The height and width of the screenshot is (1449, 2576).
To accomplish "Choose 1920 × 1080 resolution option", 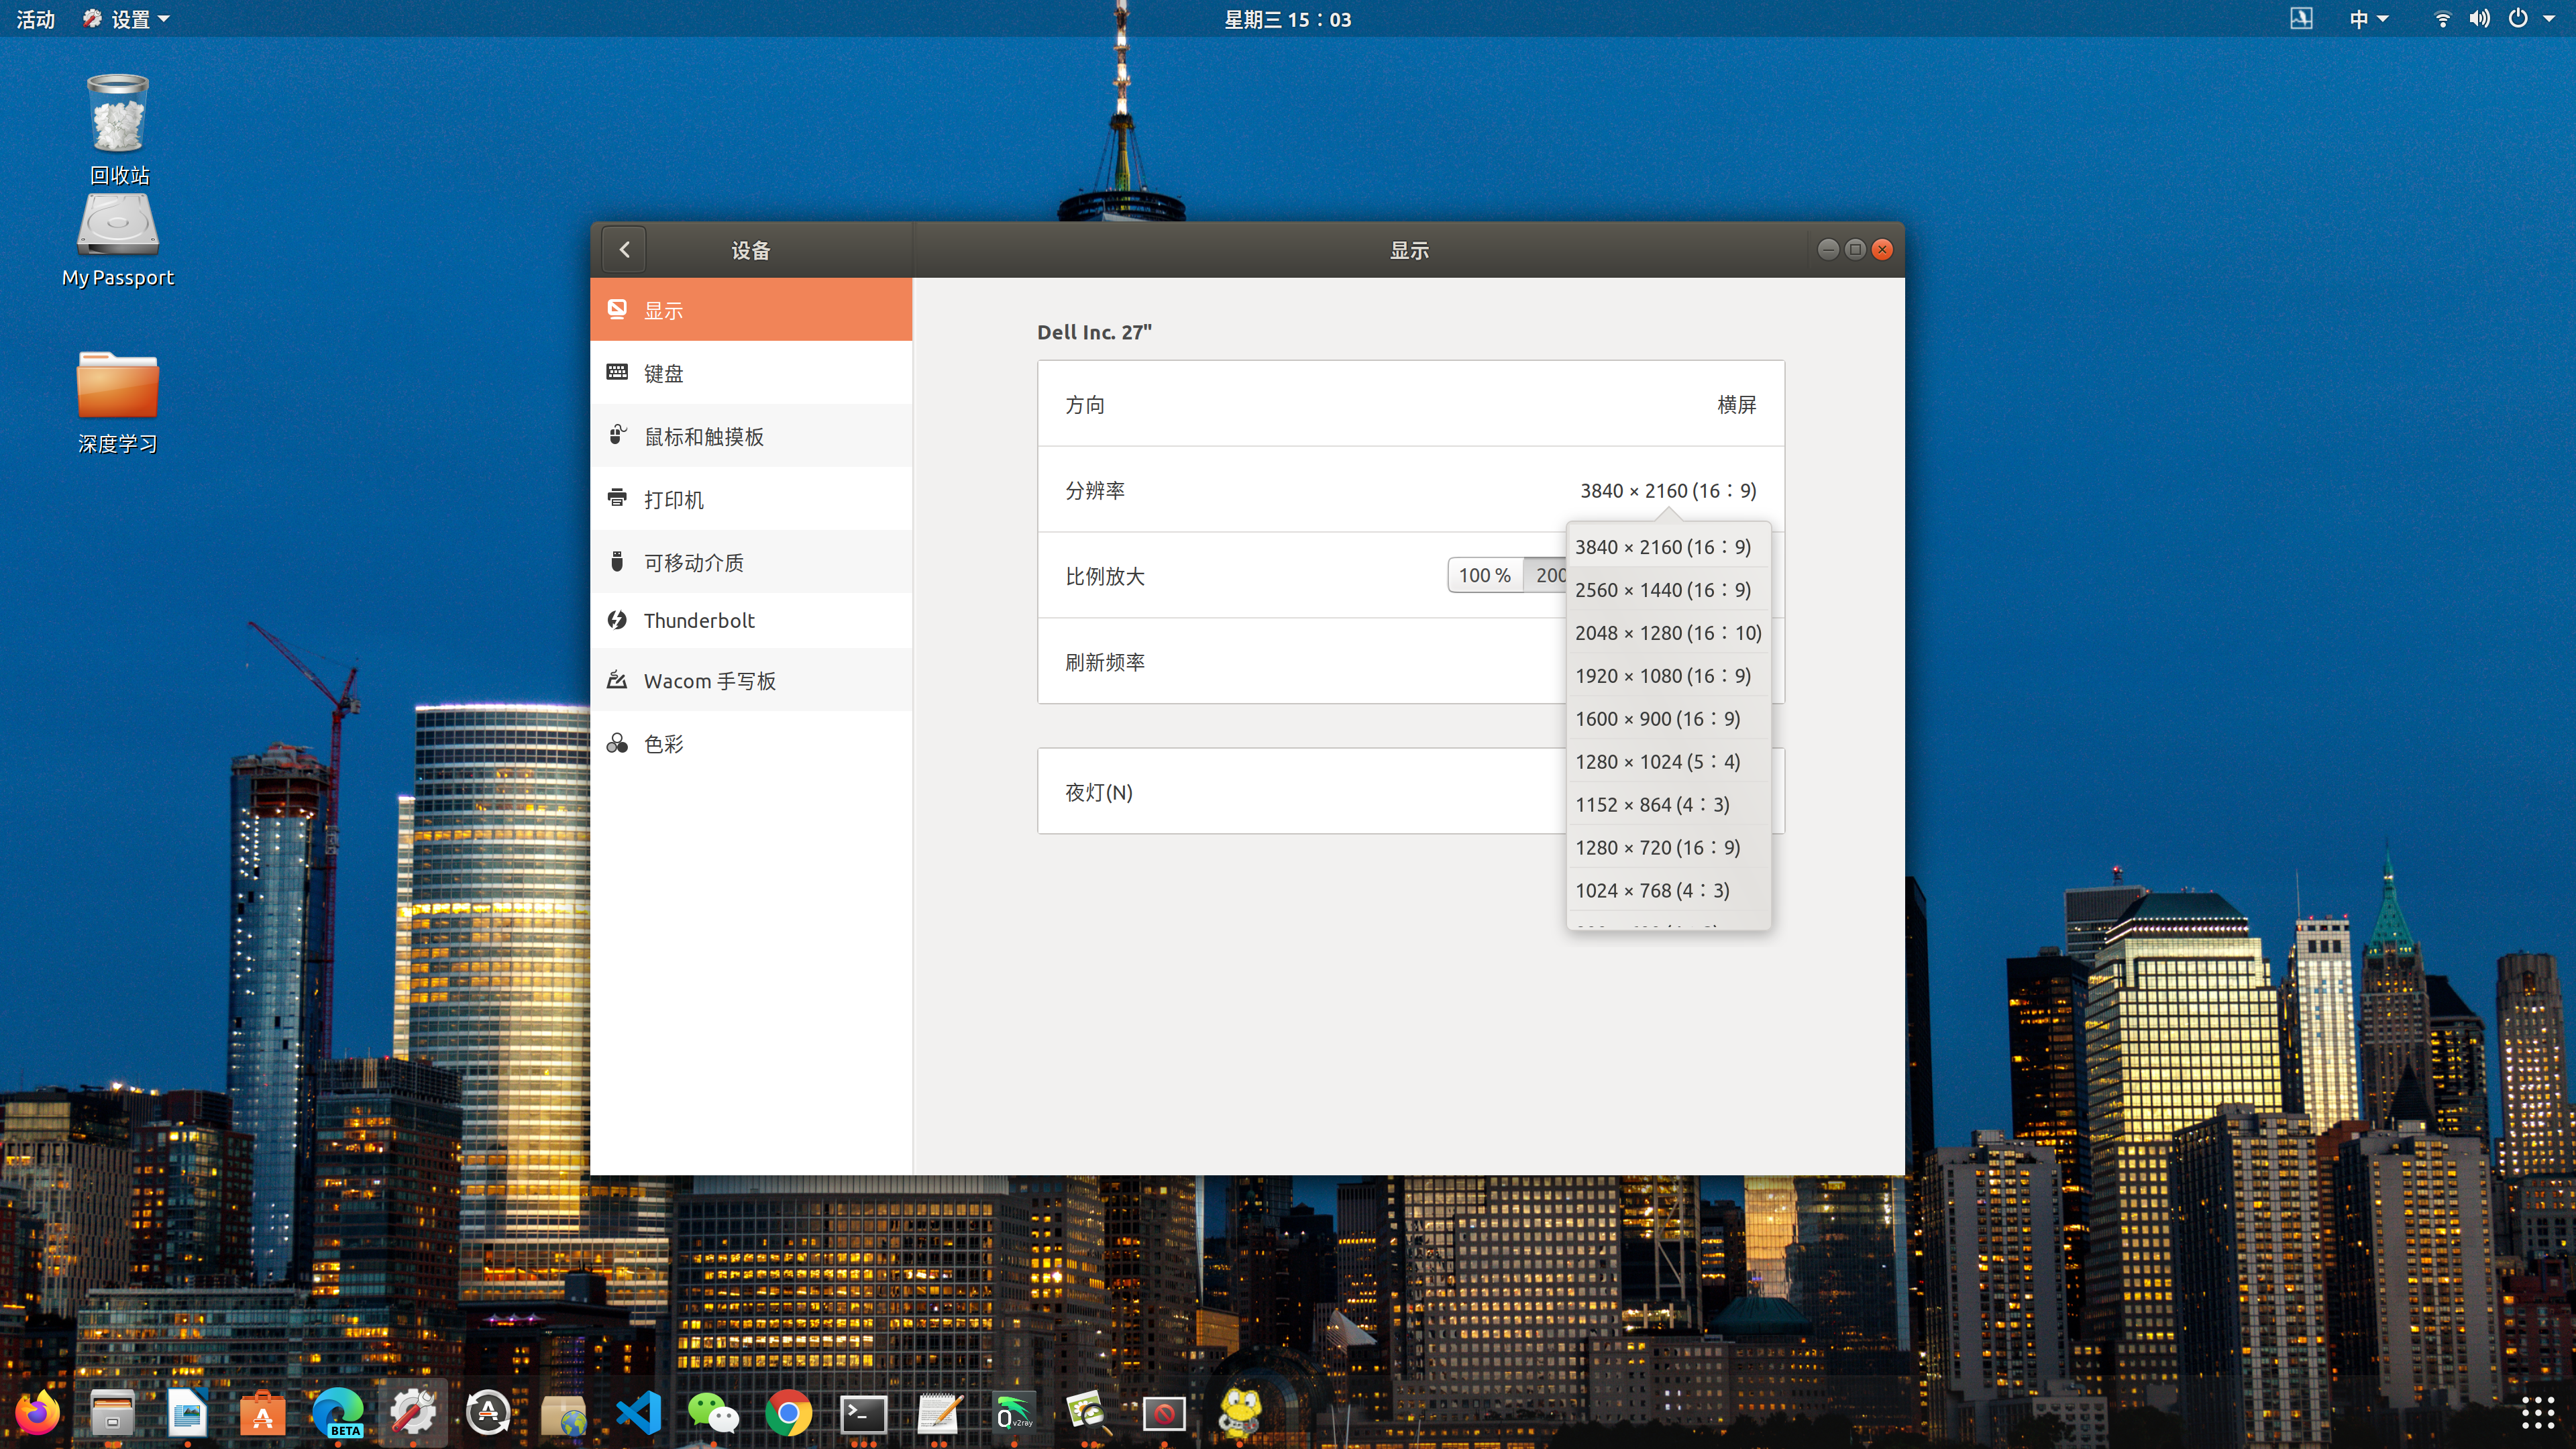I will (1662, 676).
